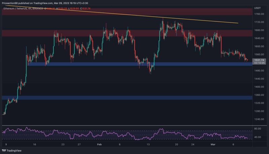Click the USDT currency label
269x154 pixels.
(258, 8)
